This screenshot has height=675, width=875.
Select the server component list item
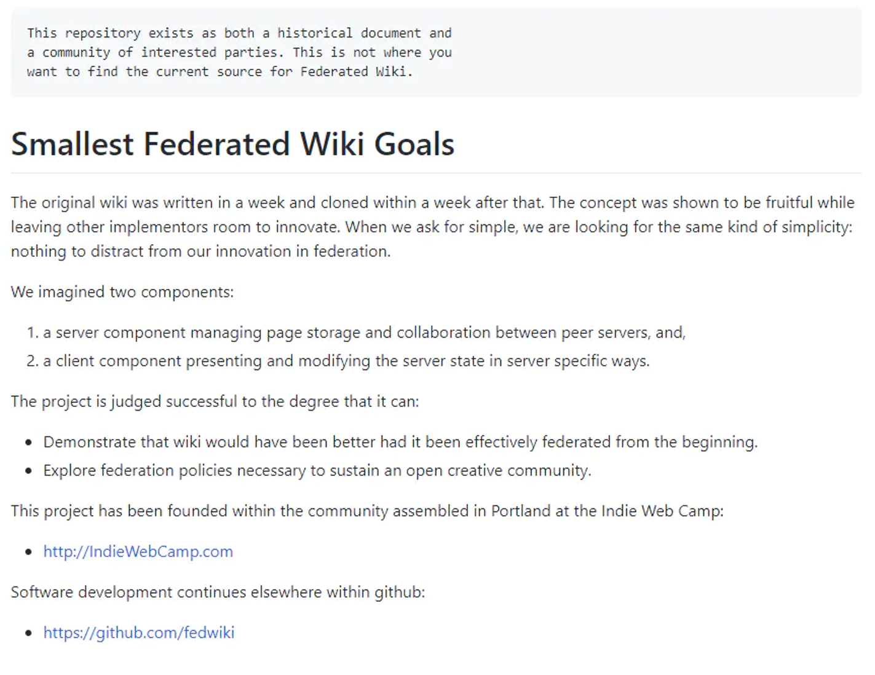[364, 333]
